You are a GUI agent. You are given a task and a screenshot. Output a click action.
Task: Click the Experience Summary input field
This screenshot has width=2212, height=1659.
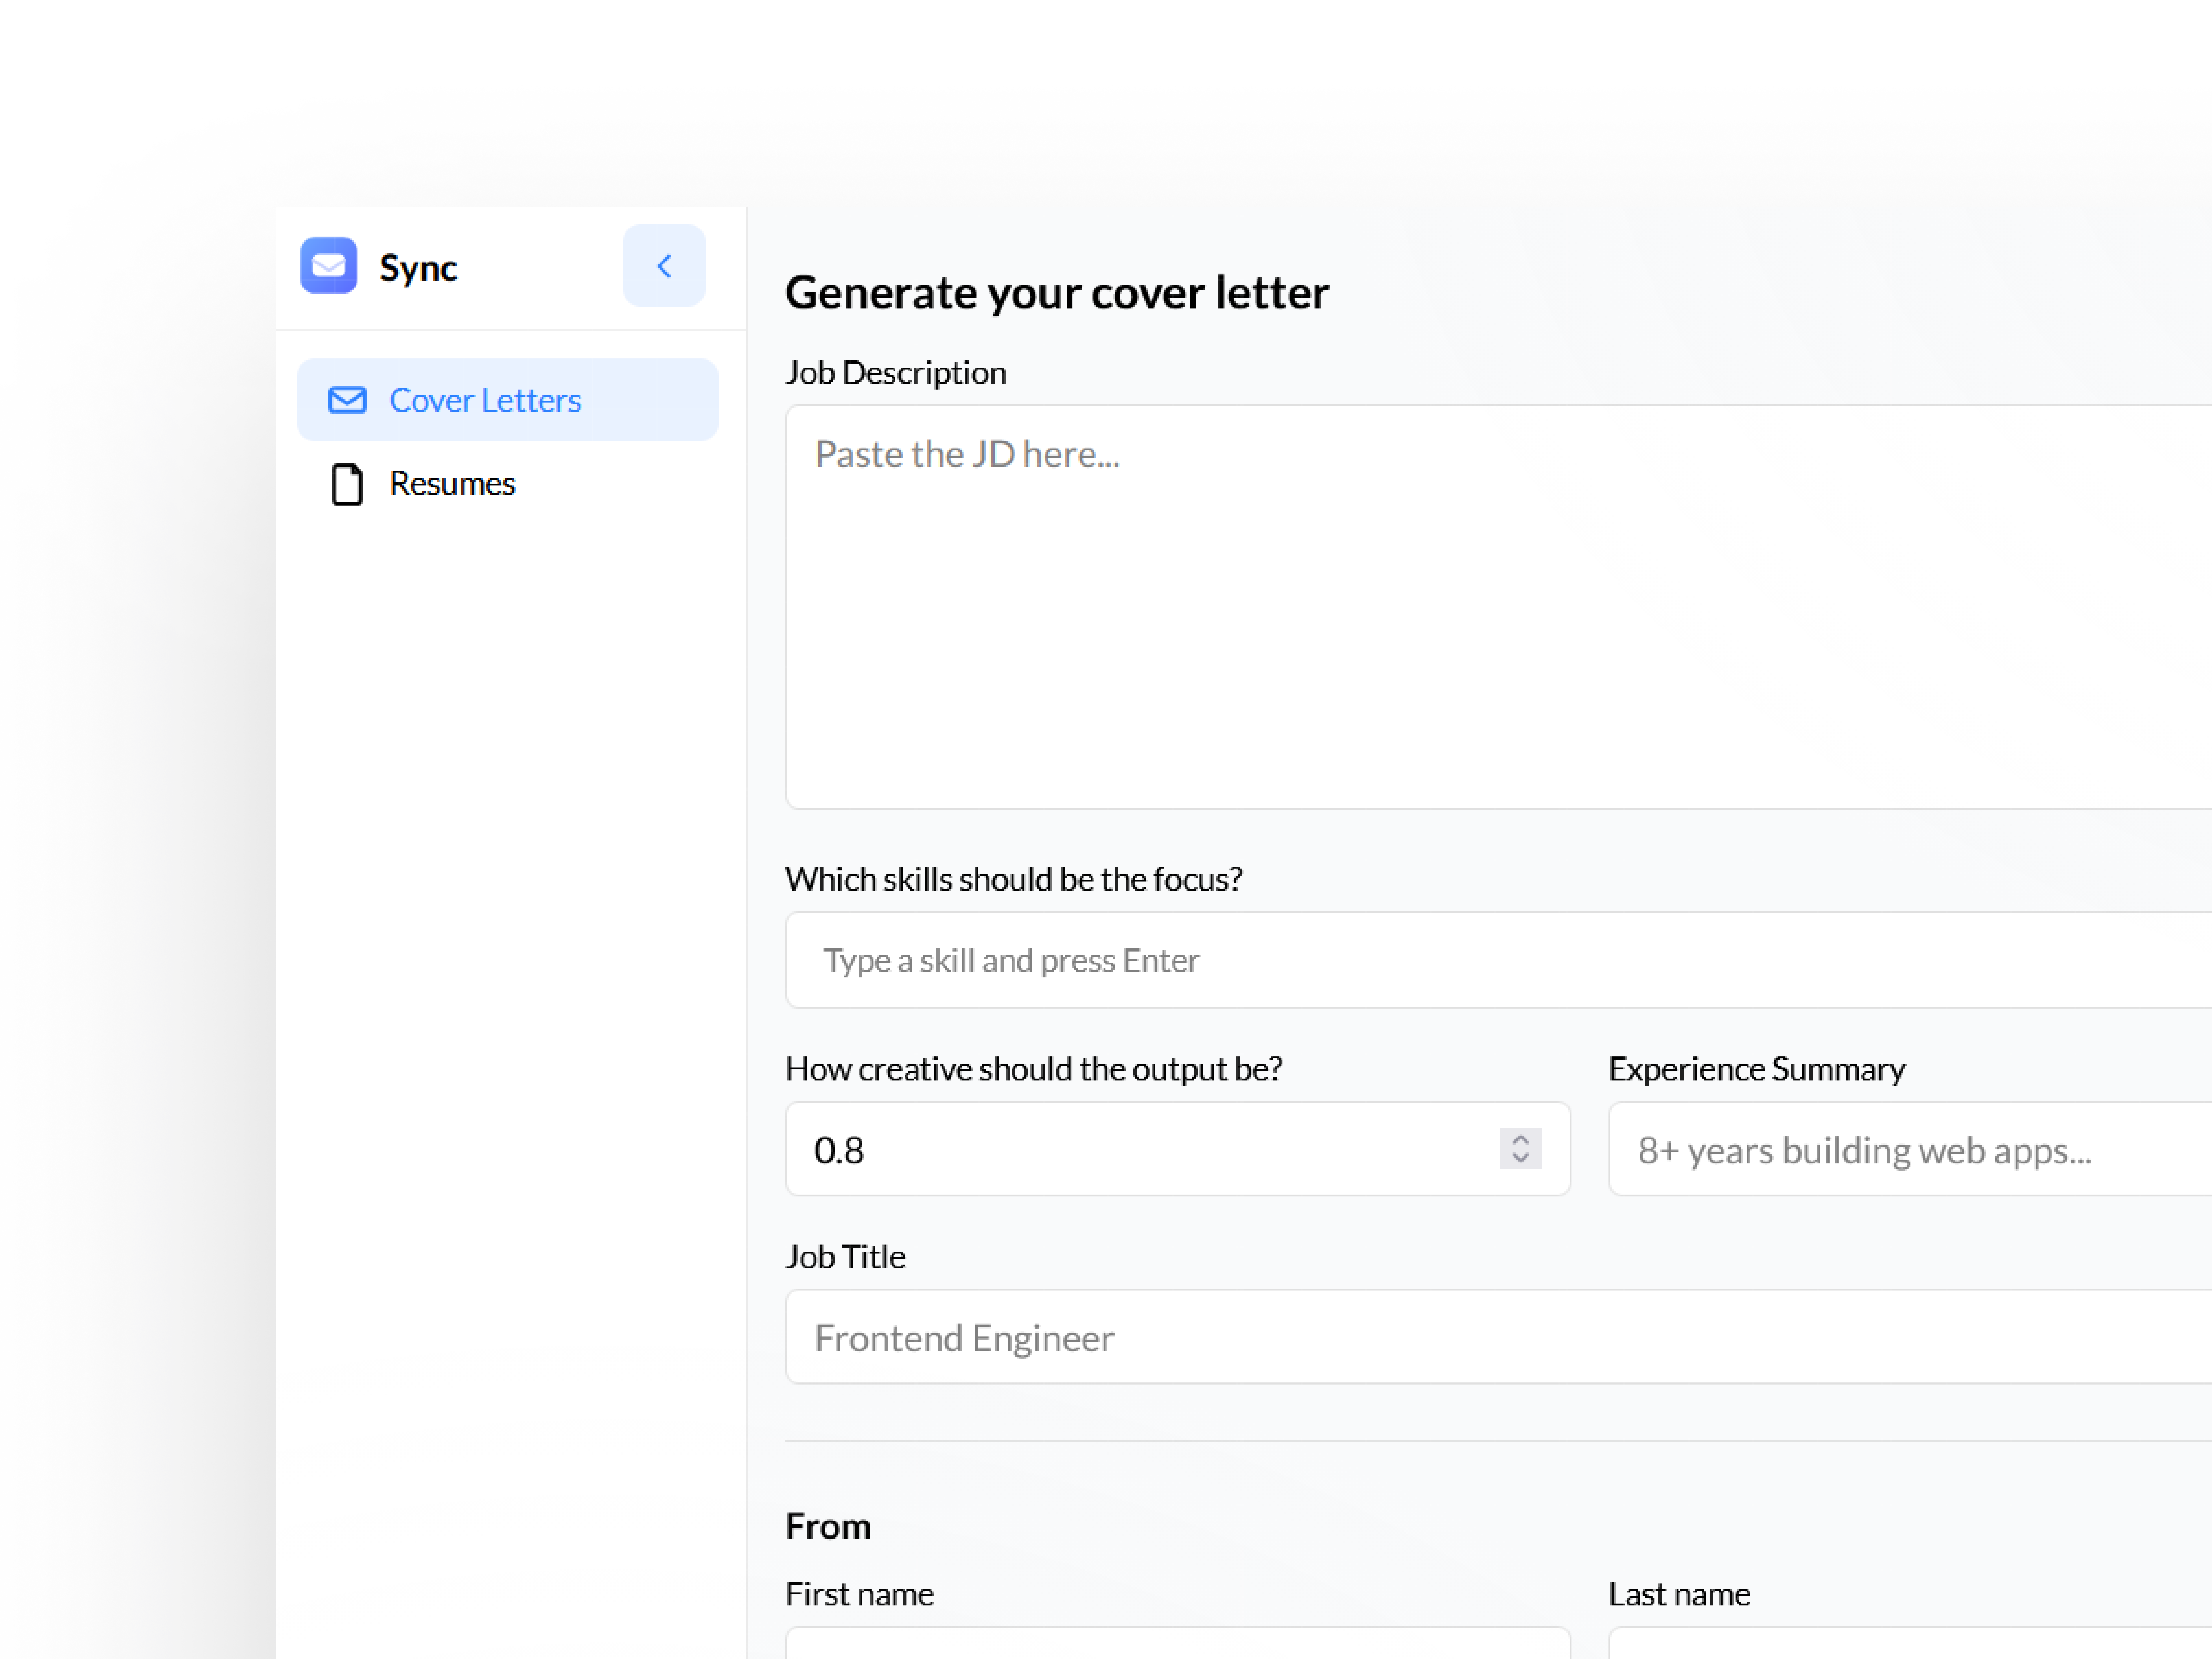(x=1910, y=1149)
